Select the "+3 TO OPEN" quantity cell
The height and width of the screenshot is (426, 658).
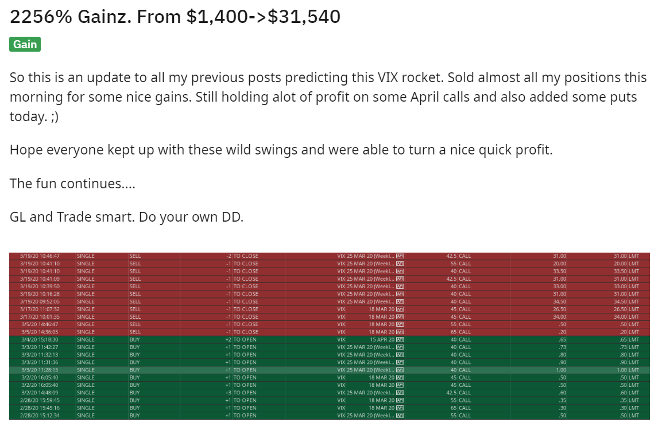tap(243, 393)
